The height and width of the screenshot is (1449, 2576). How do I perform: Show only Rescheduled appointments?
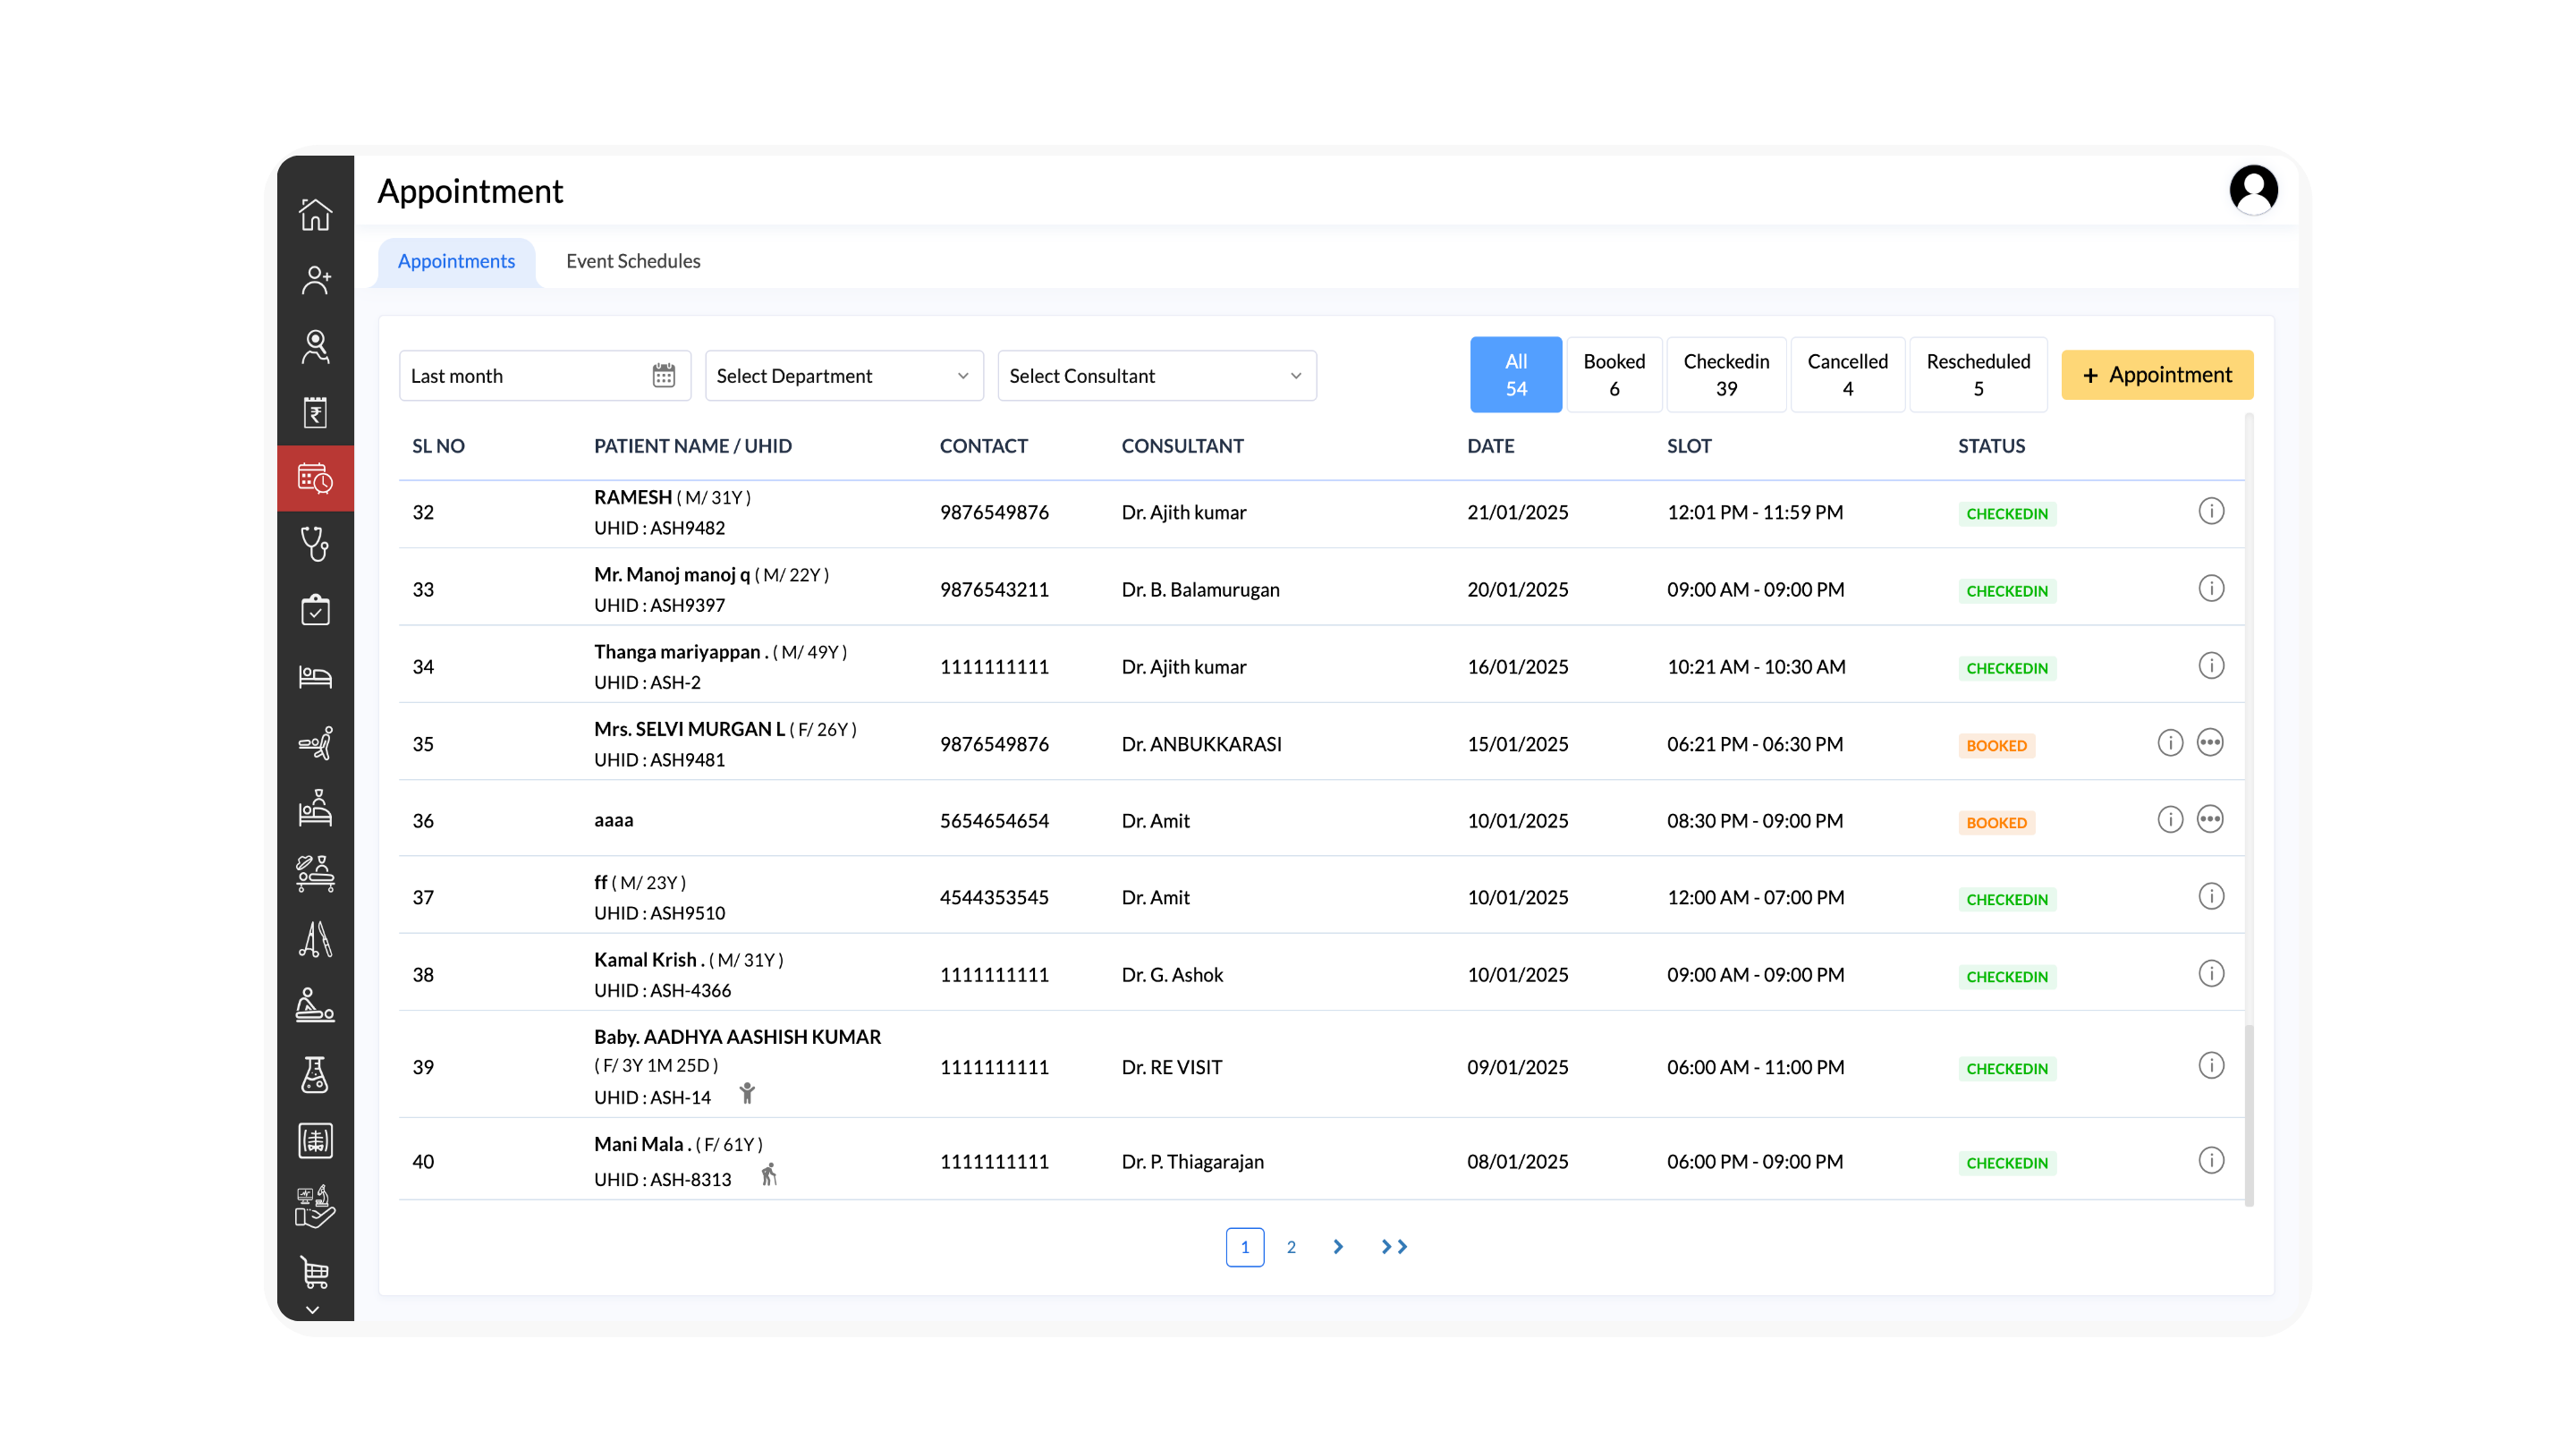tap(1978, 374)
